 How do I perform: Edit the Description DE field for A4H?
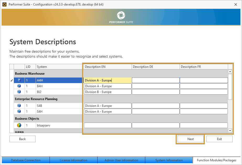click(155, 80)
